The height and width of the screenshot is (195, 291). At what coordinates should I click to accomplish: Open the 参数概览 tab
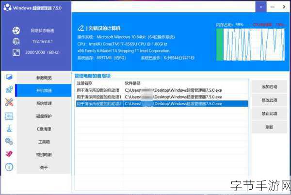[x=44, y=78]
